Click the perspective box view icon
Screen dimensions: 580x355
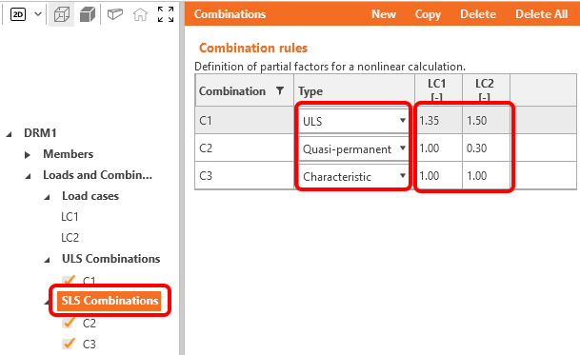(x=115, y=14)
